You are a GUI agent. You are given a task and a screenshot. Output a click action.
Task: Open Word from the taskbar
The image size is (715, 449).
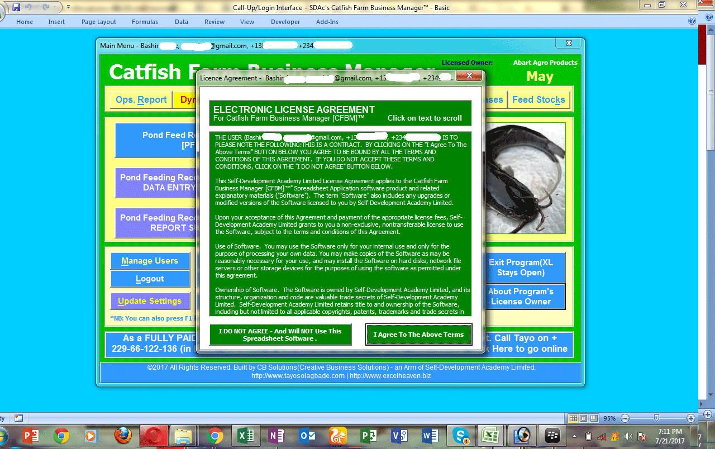pos(430,436)
